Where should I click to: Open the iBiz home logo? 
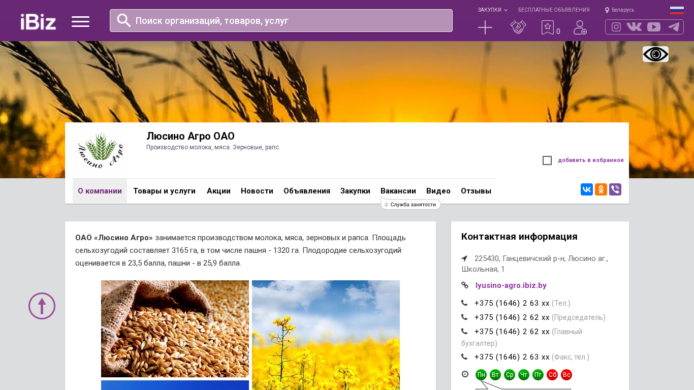38,21
